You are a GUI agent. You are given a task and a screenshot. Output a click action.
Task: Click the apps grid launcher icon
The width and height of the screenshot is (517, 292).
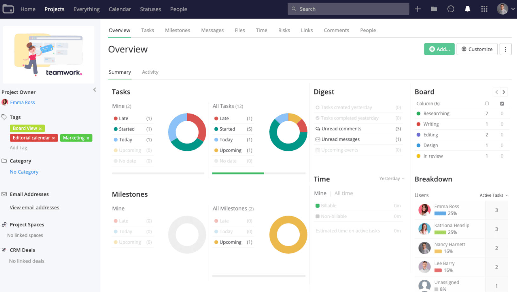484,9
